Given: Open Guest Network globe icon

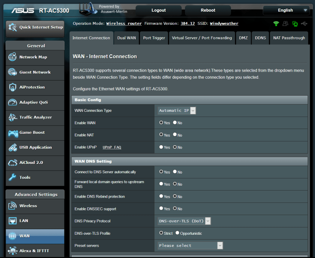Looking at the screenshot, I should (x=13, y=72).
